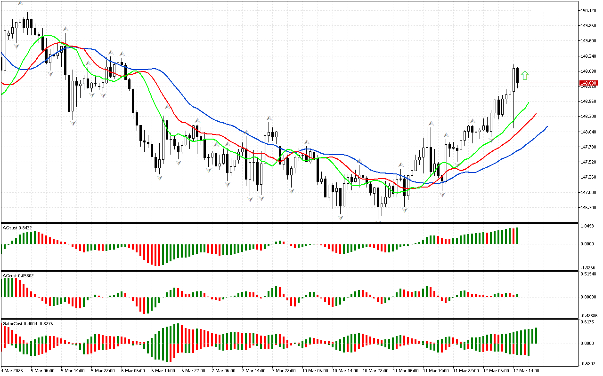Click the 10 Mar 06:00 time label
The height and width of the screenshot is (376, 603).
(x=315, y=370)
